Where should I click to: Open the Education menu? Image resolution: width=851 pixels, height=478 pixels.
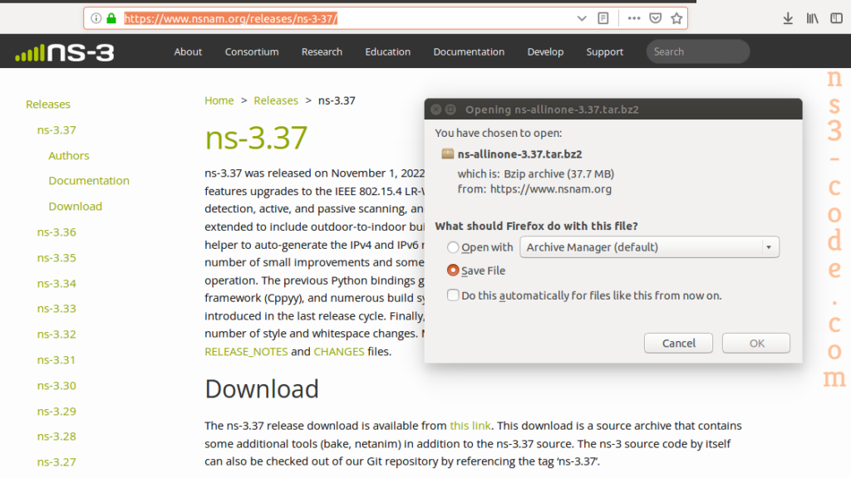387,51
